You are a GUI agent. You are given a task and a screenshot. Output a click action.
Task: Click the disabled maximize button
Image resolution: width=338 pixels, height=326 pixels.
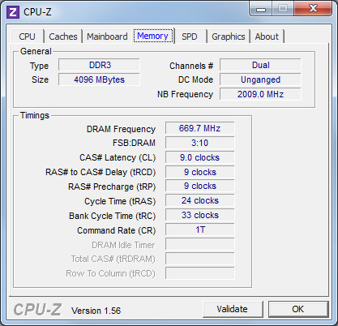[283, 9]
